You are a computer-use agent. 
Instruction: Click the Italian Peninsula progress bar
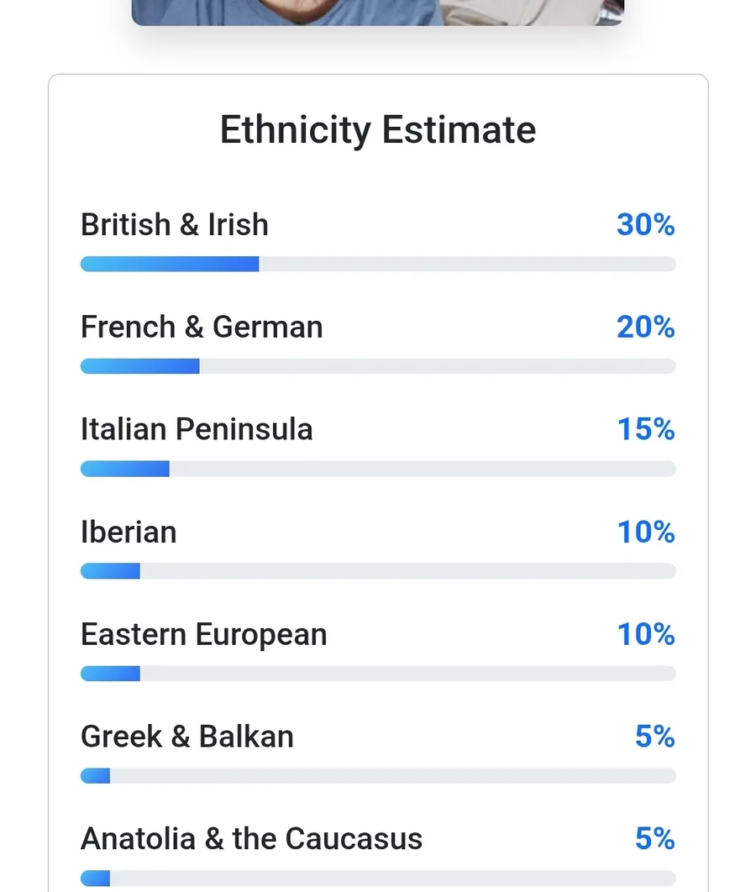tap(378, 469)
